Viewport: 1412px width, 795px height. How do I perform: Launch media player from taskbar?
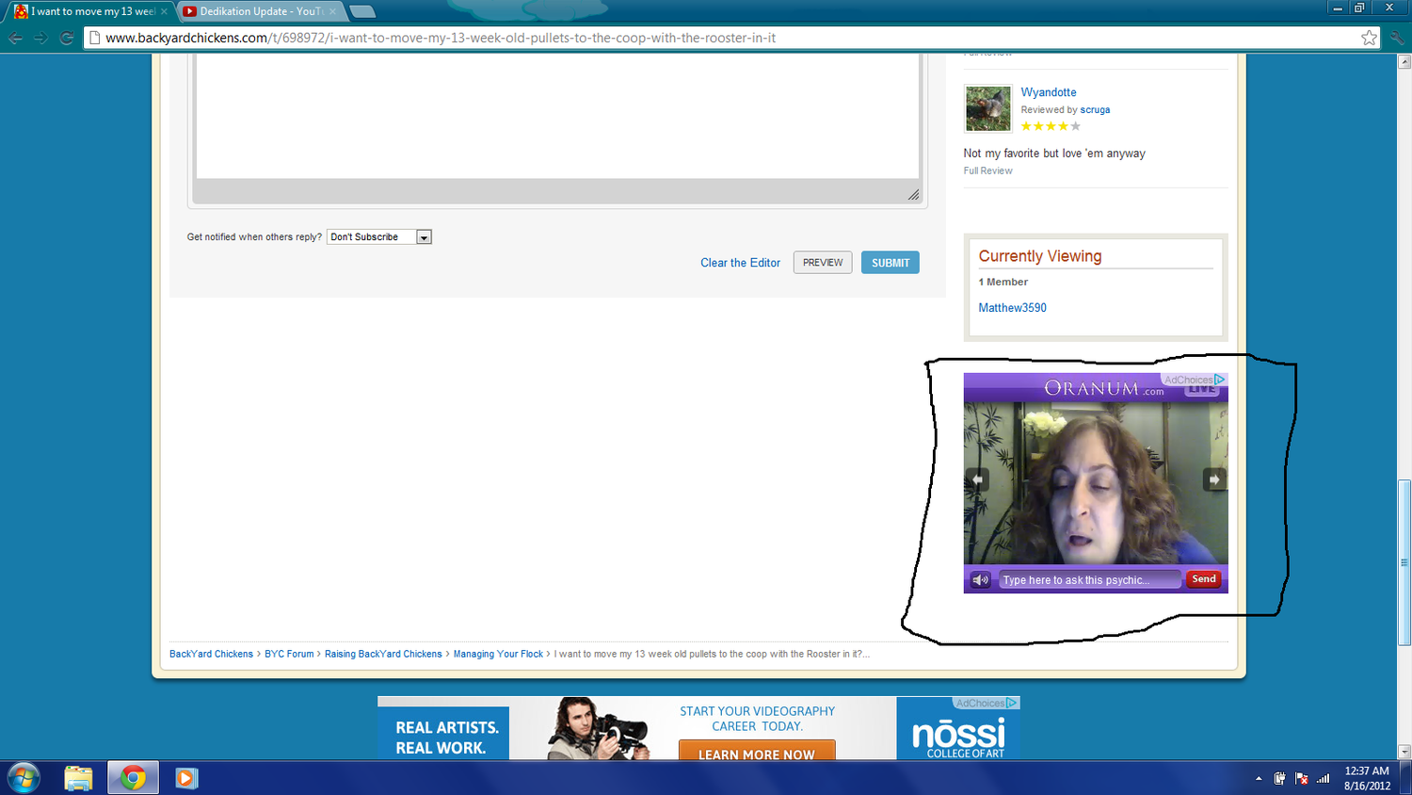[186, 778]
